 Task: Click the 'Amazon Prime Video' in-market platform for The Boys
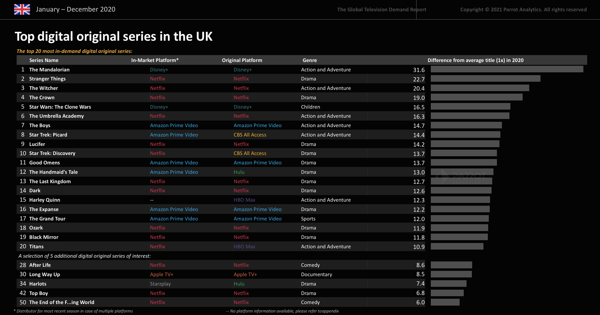[174, 126]
